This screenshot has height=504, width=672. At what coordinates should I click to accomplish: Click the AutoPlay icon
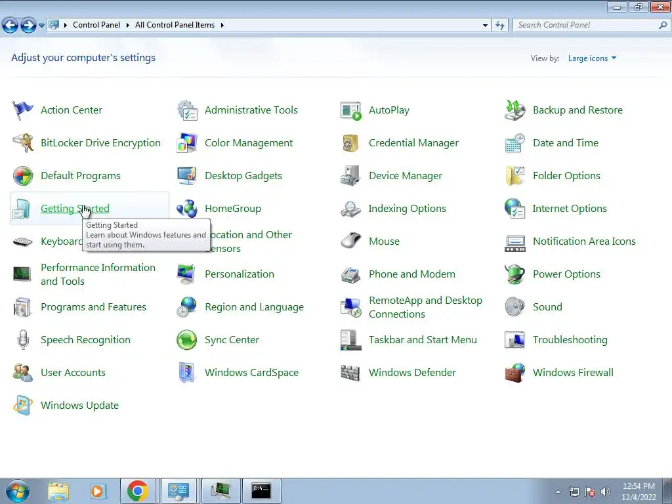[x=351, y=110]
